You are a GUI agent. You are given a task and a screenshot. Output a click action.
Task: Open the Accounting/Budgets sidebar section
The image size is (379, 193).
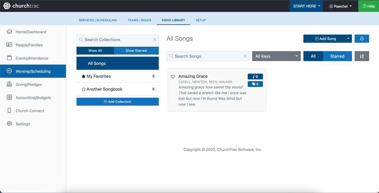pos(33,97)
